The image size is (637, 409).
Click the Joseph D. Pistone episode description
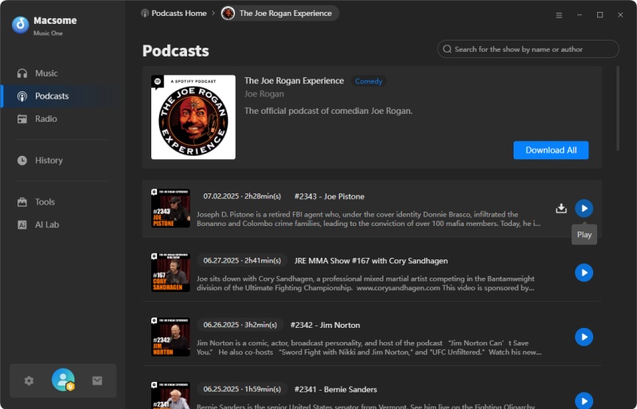point(369,219)
